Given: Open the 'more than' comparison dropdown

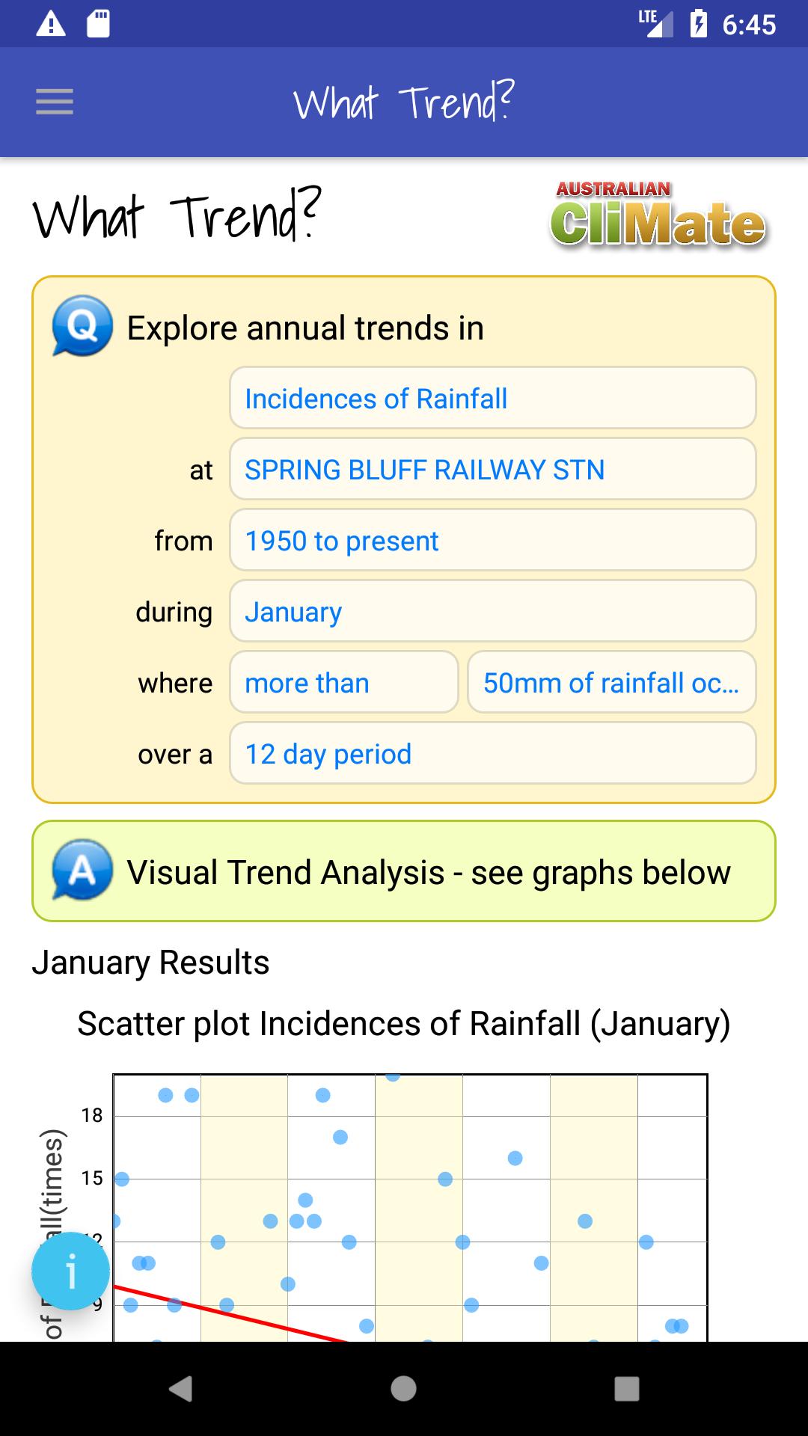Looking at the screenshot, I should [343, 682].
